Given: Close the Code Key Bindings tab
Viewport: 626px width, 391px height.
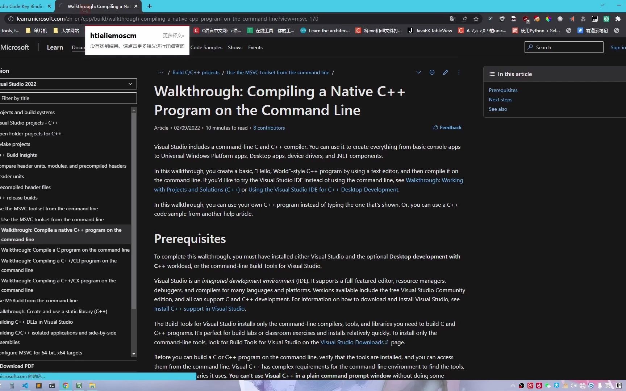Looking at the screenshot, I should [x=49, y=6].
